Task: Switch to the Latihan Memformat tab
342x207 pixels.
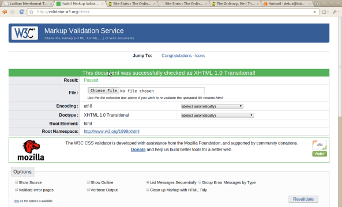Action: pos(28,3)
